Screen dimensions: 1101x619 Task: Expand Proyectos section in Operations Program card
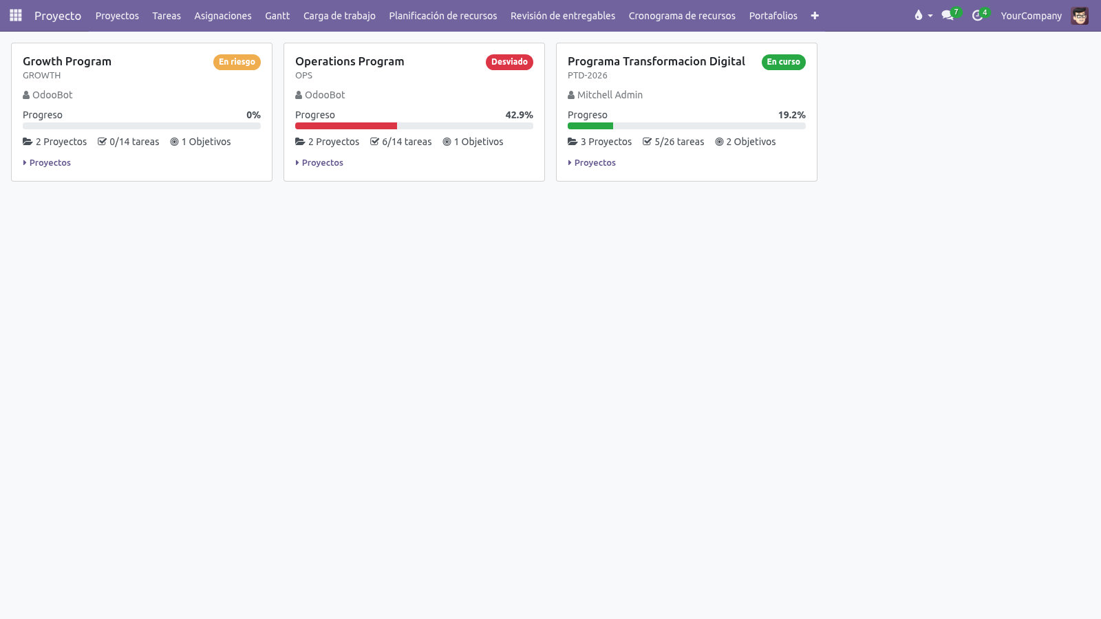[x=319, y=163]
